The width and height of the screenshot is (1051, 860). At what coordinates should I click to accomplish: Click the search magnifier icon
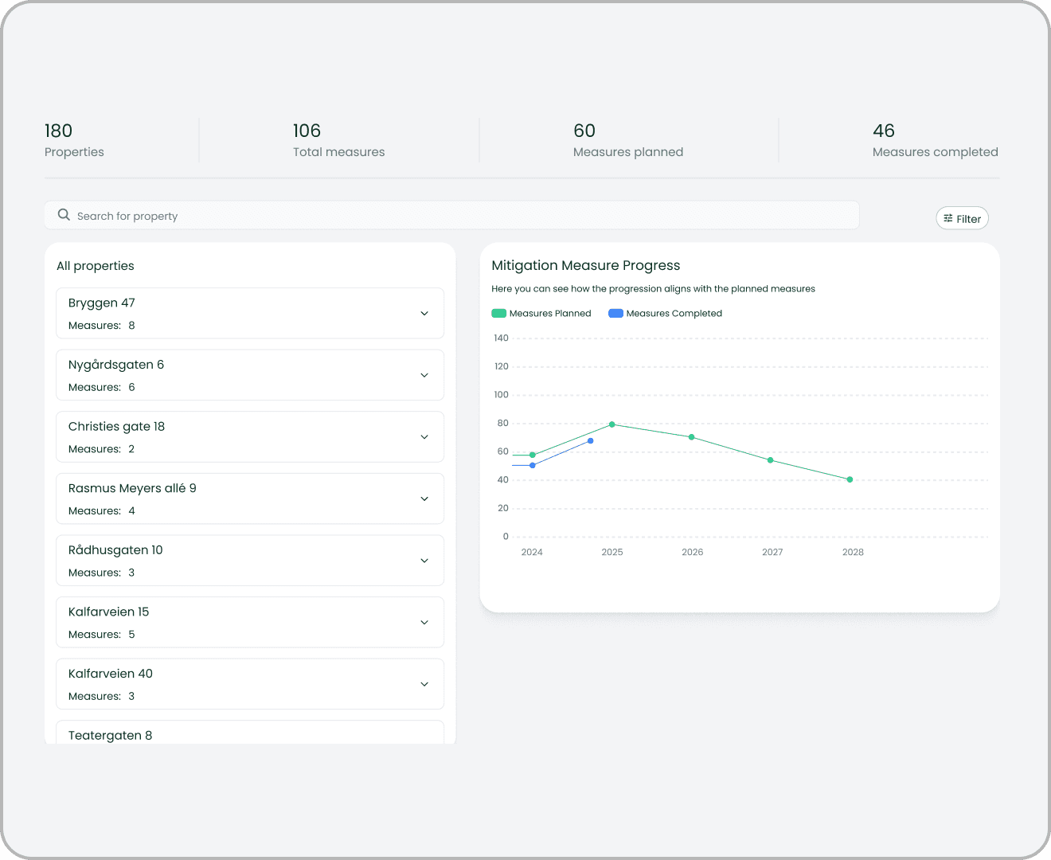tap(64, 215)
